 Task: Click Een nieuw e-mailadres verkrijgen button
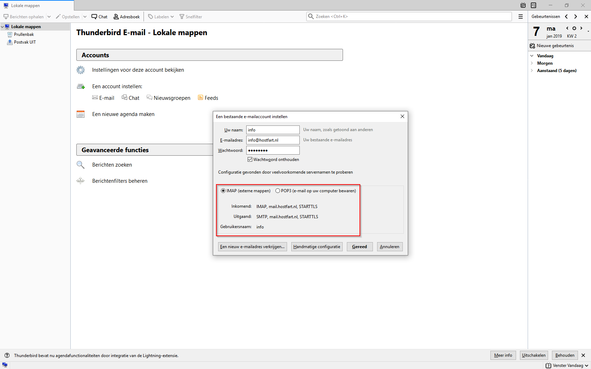click(x=253, y=247)
